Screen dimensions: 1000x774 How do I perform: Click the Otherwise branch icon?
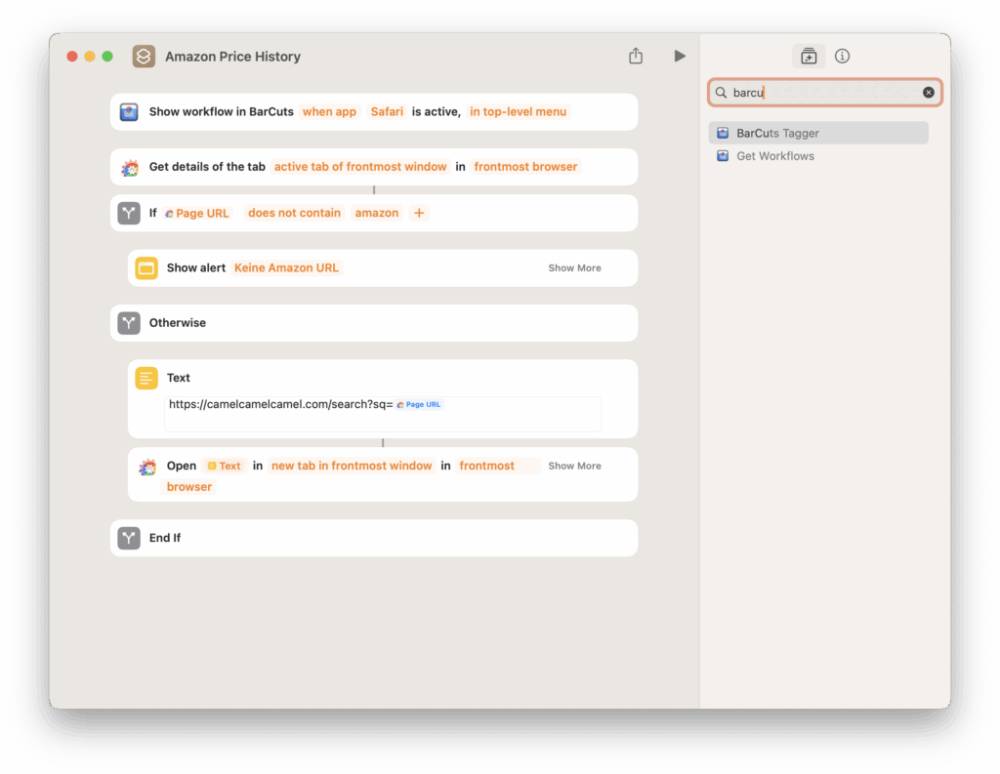129,323
